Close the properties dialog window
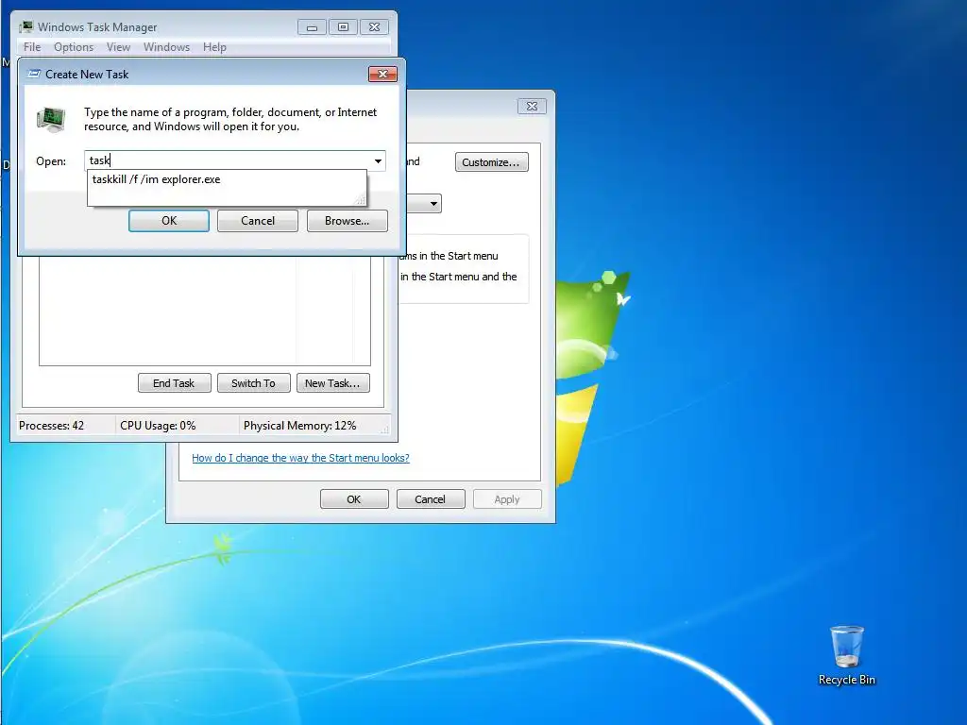967x725 pixels. point(532,106)
